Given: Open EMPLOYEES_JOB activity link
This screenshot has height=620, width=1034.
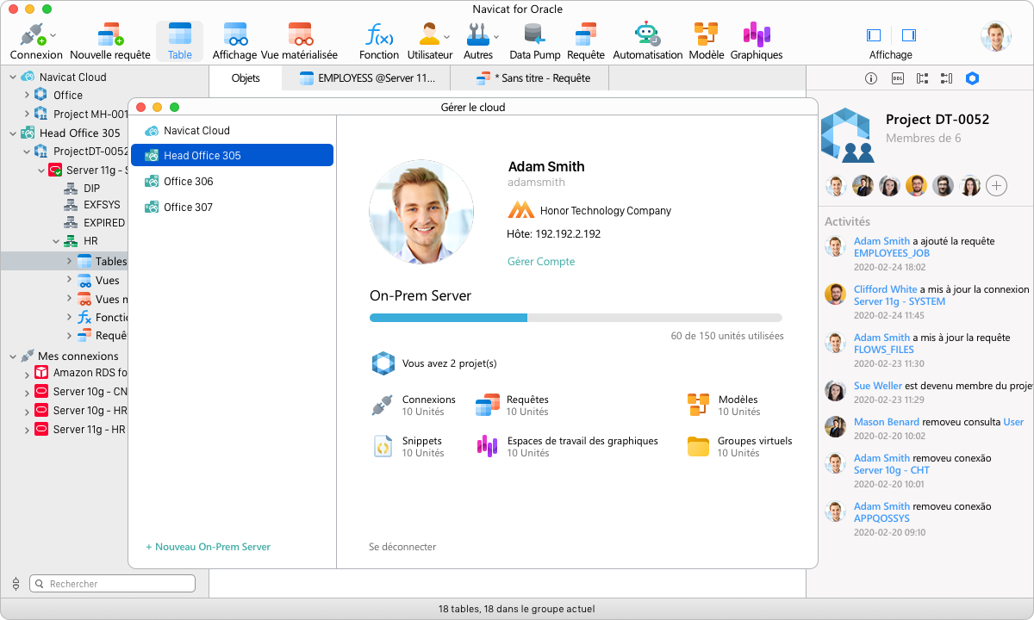Looking at the screenshot, I should click(x=892, y=253).
